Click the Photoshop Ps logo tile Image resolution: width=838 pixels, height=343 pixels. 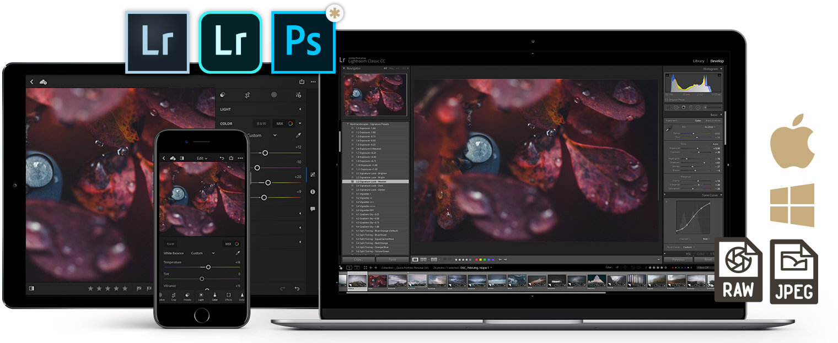pyautogui.click(x=303, y=42)
